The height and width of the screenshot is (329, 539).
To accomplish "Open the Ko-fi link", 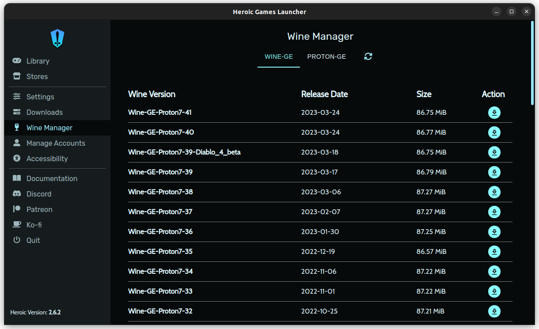I will click(x=57, y=225).
